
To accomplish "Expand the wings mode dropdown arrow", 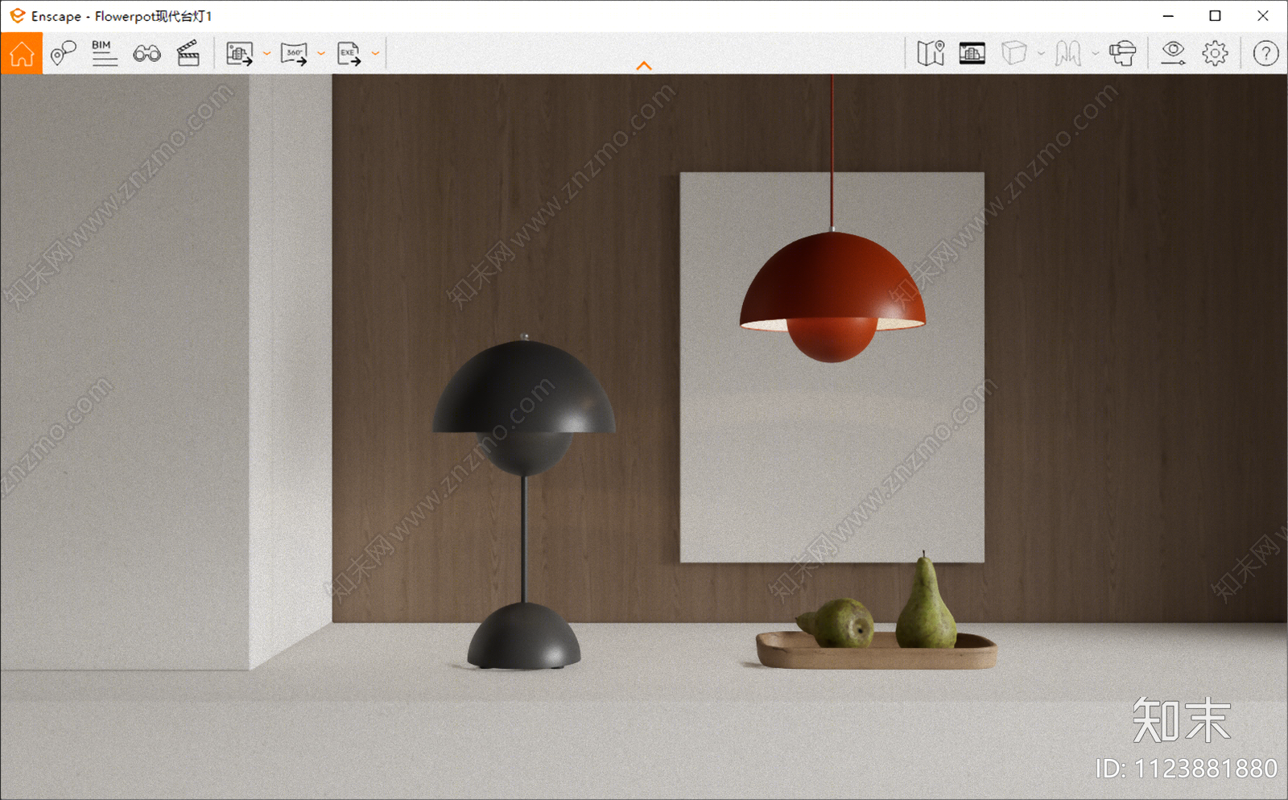I will [1095, 54].
